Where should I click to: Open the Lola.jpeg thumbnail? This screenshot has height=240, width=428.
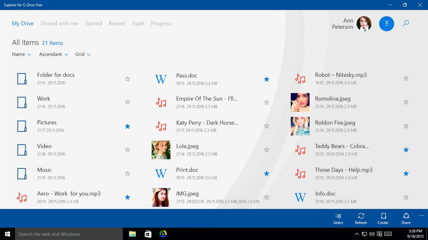coord(161,150)
